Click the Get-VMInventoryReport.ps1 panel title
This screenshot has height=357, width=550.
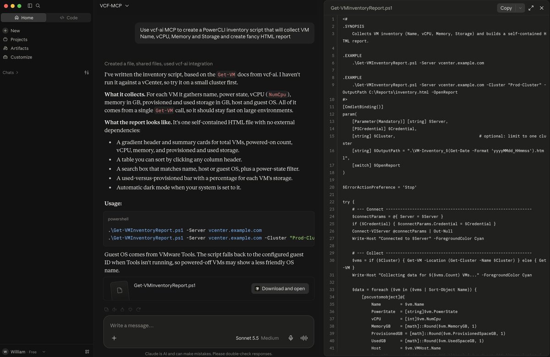[x=361, y=8]
